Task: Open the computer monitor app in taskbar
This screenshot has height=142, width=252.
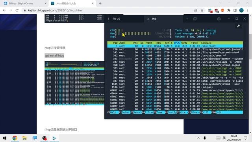Action: [x=35, y=138]
